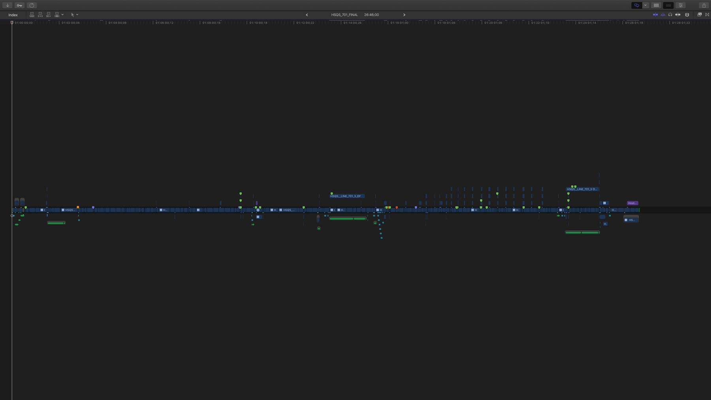Viewport: 711px width, 400px height.
Task: Overwrite with the selected clip
Action: [57, 15]
